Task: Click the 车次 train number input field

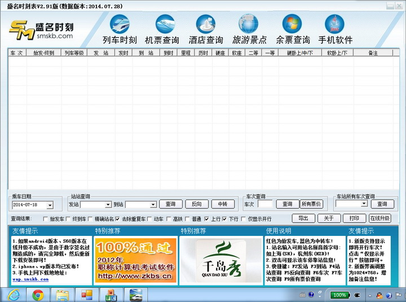Action: click(265, 204)
